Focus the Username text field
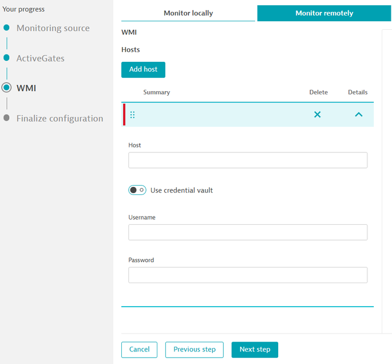This screenshot has height=364, width=392. point(247,232)
